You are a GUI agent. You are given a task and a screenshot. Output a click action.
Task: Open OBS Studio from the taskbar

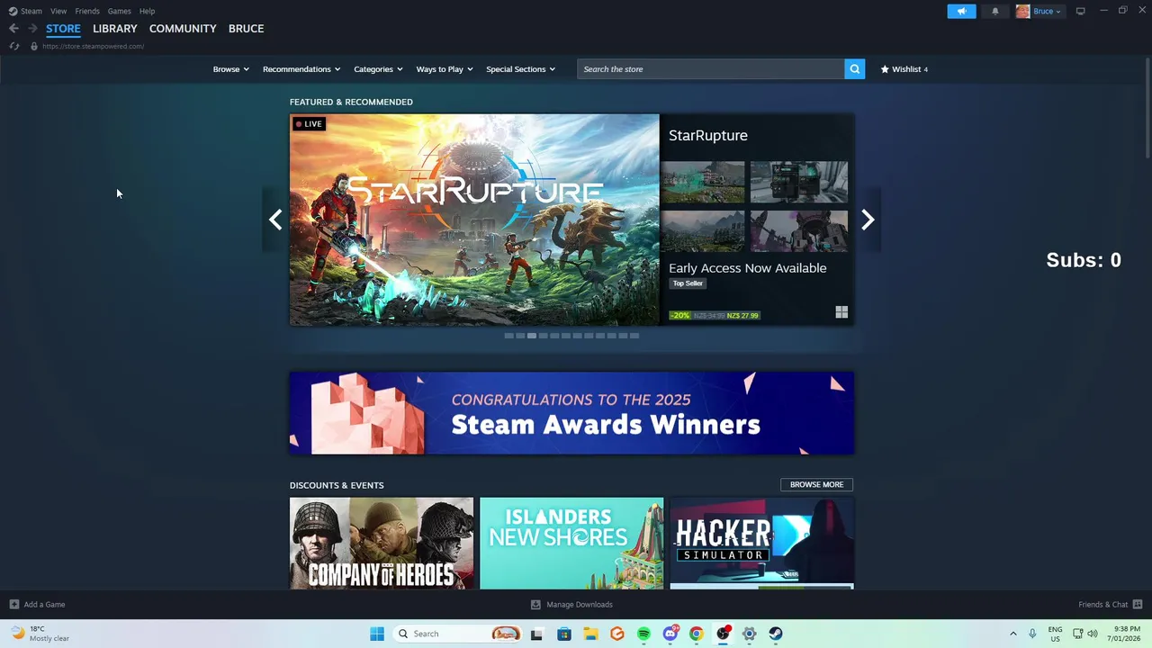pyautogui.click(x=723, y=634)
